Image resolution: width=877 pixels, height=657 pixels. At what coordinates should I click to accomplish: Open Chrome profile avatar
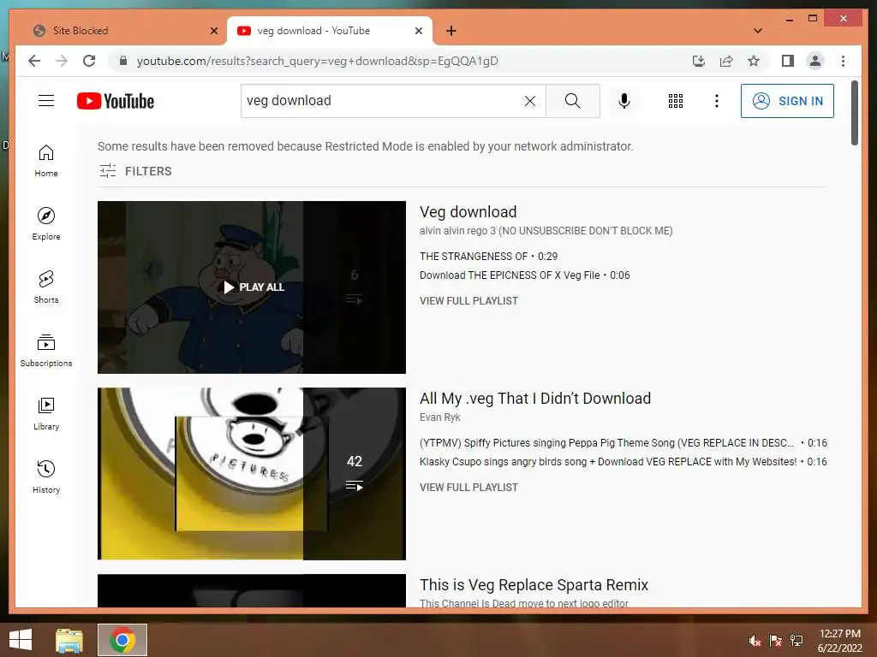coord(815,61)
